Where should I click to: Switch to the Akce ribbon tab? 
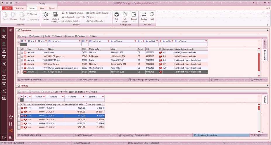coord(42,8)
